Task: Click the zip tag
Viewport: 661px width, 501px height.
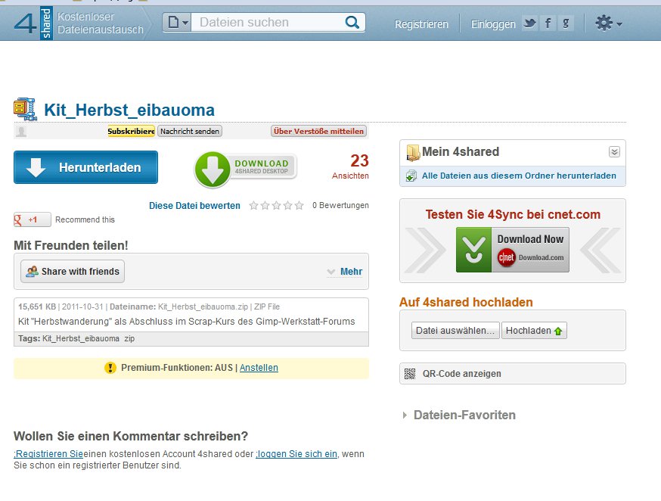Action: click(129, 338)
